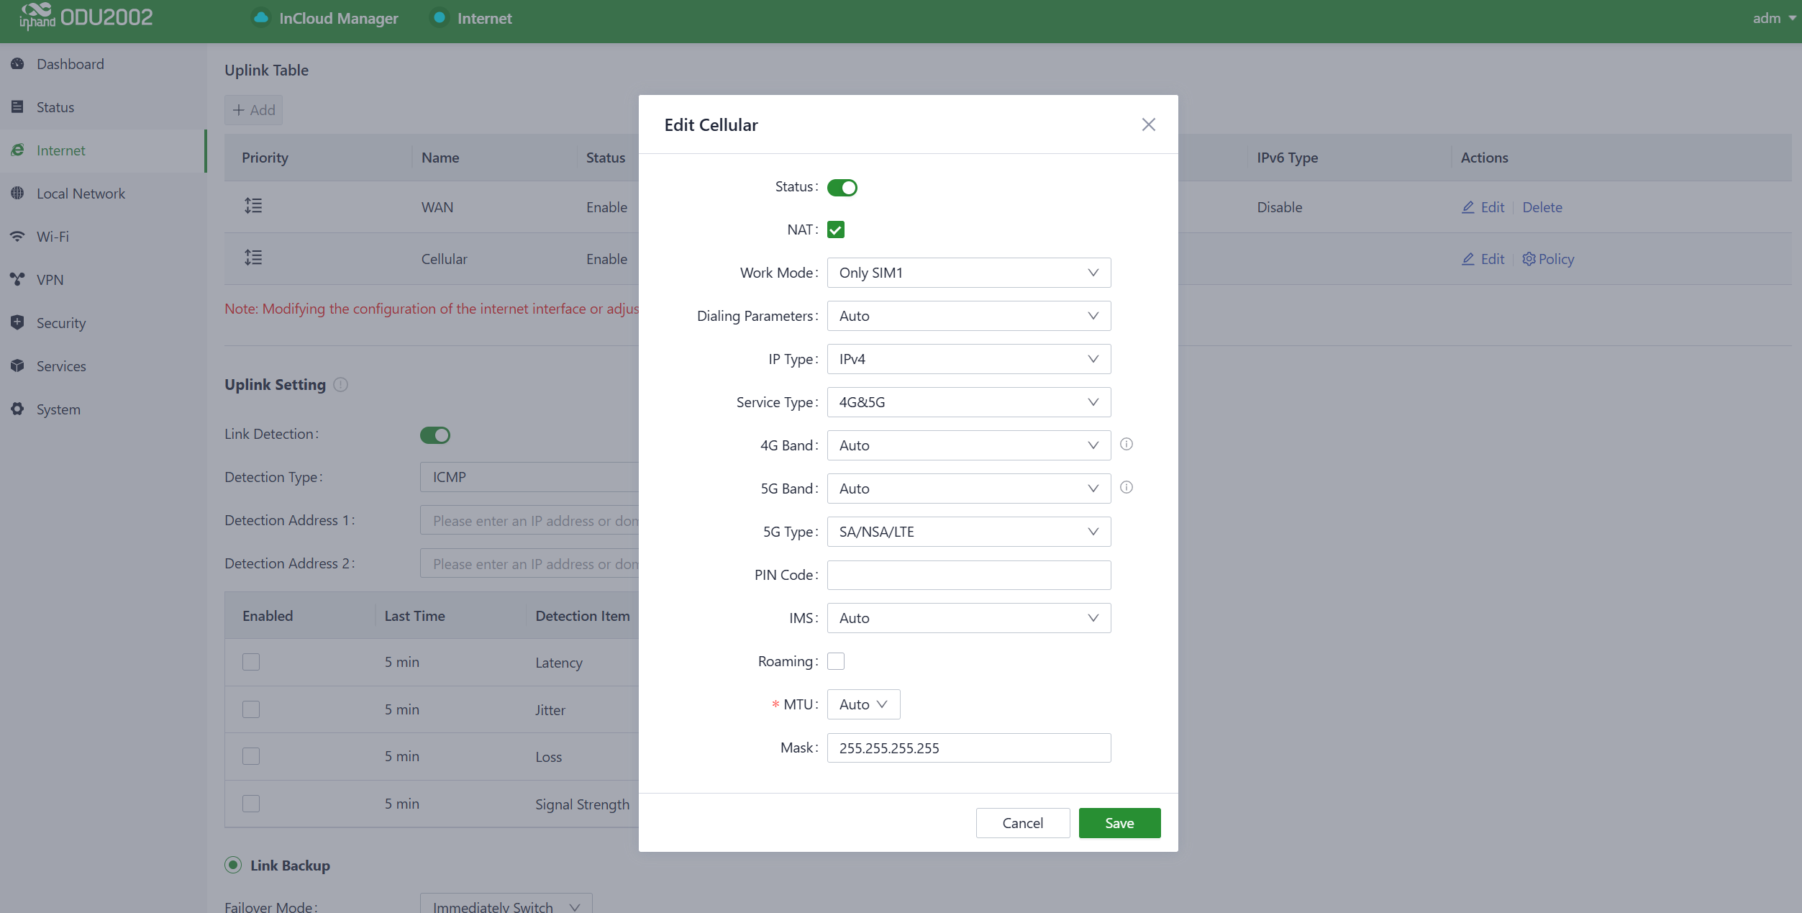
Task: Close the Edit Cellular dialog
Action: 1148,124
